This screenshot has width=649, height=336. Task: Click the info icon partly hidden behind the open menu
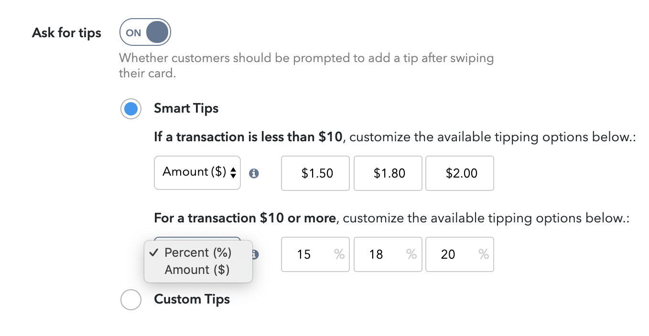(x=255, y=255)
